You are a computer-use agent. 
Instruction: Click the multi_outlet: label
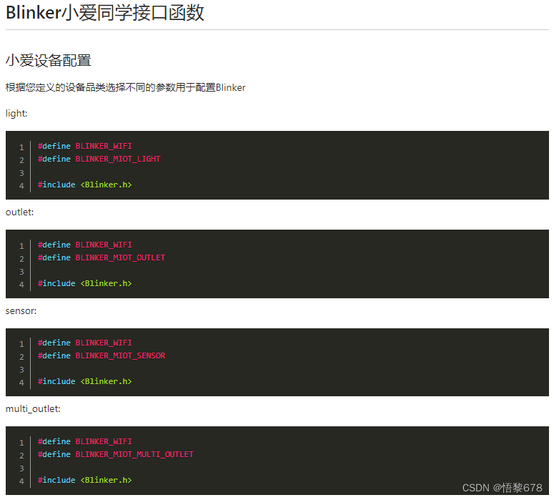point(33,408)
